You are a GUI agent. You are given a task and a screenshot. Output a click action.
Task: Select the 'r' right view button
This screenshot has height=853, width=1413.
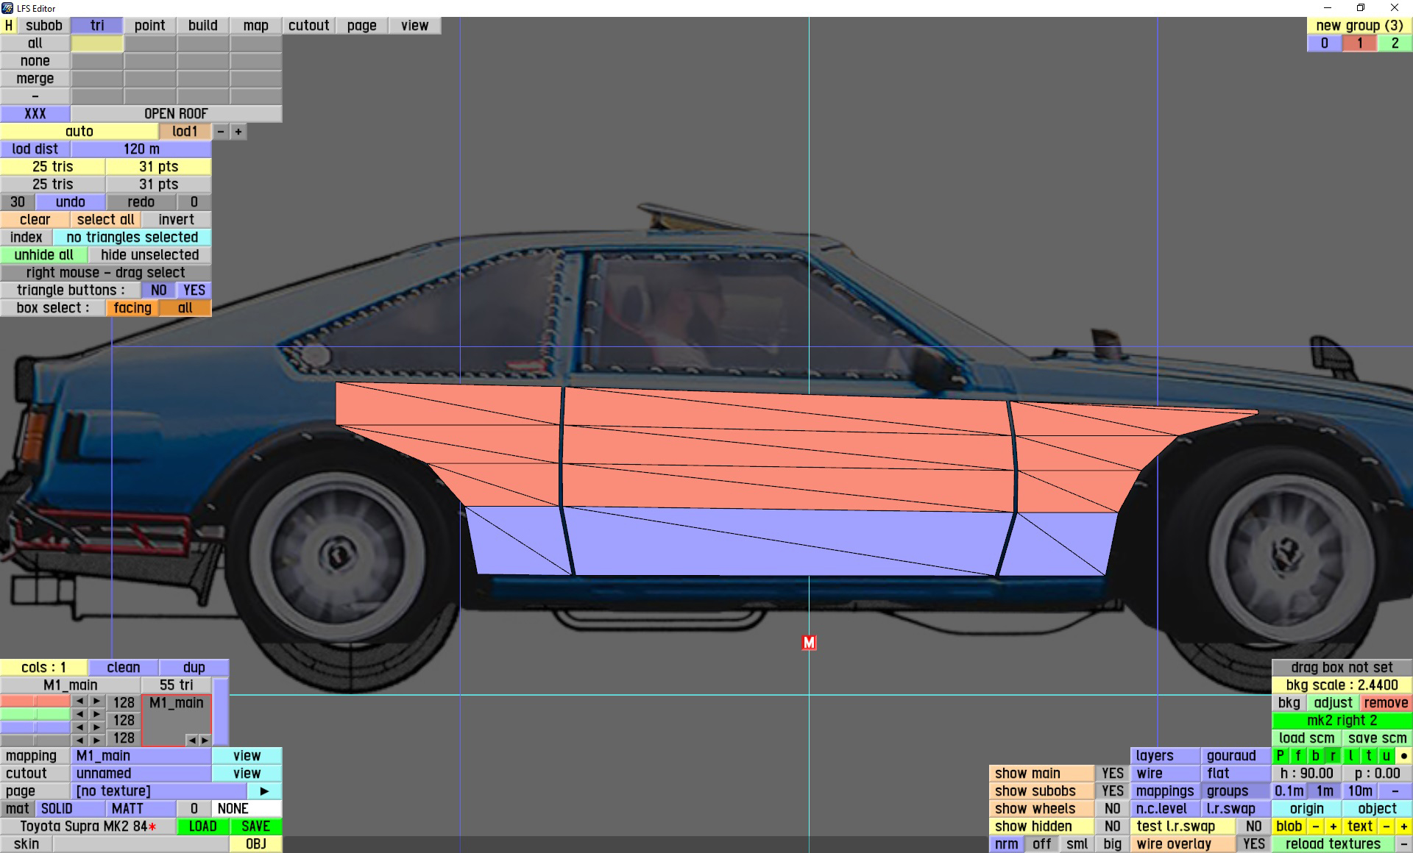[x=1333, y=755]
